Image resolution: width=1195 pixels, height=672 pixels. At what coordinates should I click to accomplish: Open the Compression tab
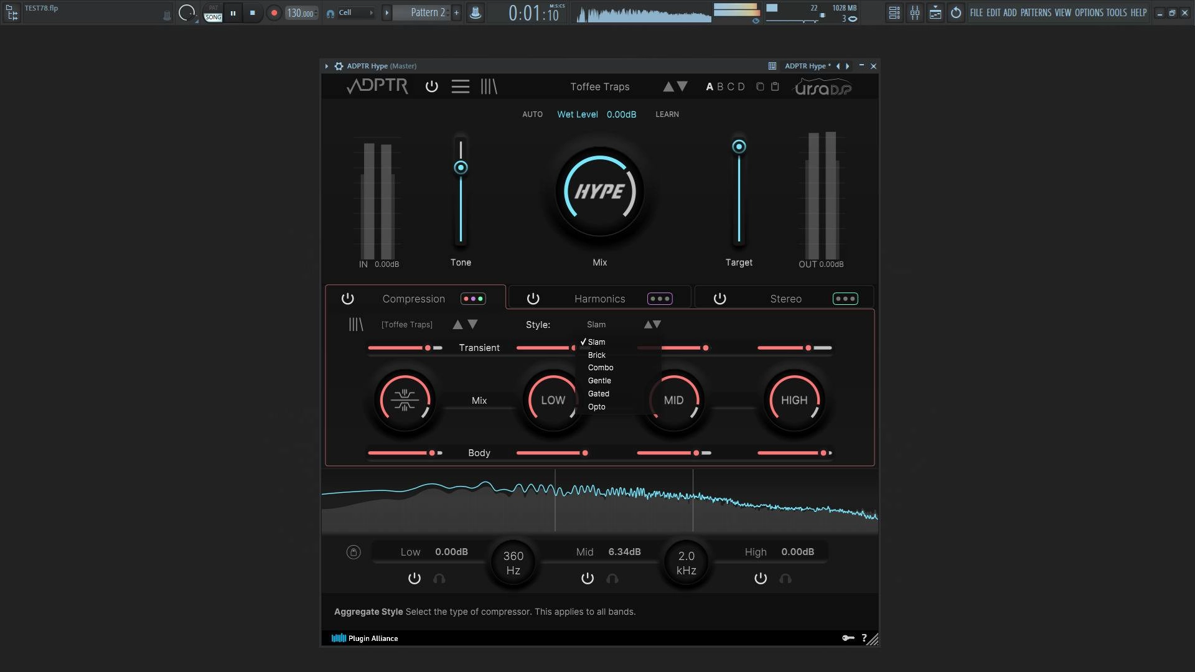point(413,299)
